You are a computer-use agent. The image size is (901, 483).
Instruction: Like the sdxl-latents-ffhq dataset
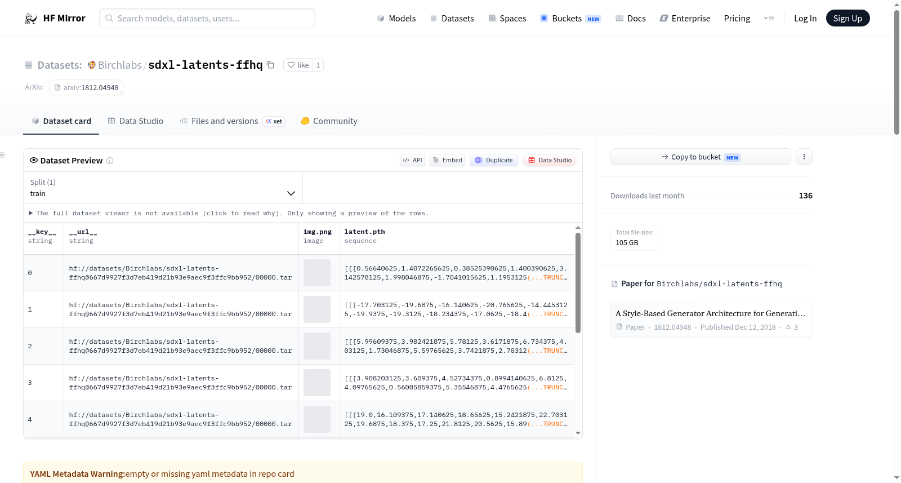298,65
